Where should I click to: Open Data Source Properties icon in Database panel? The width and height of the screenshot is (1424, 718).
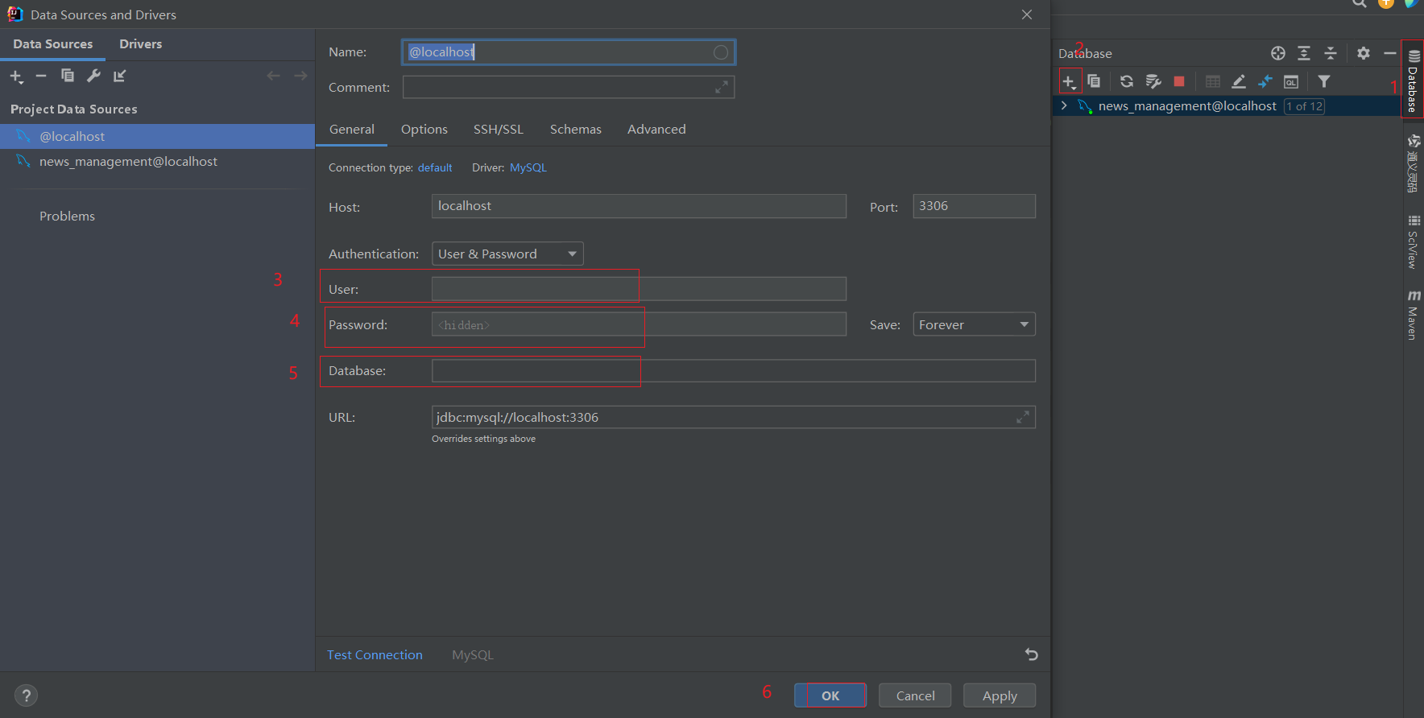[x=1153, y=81]
